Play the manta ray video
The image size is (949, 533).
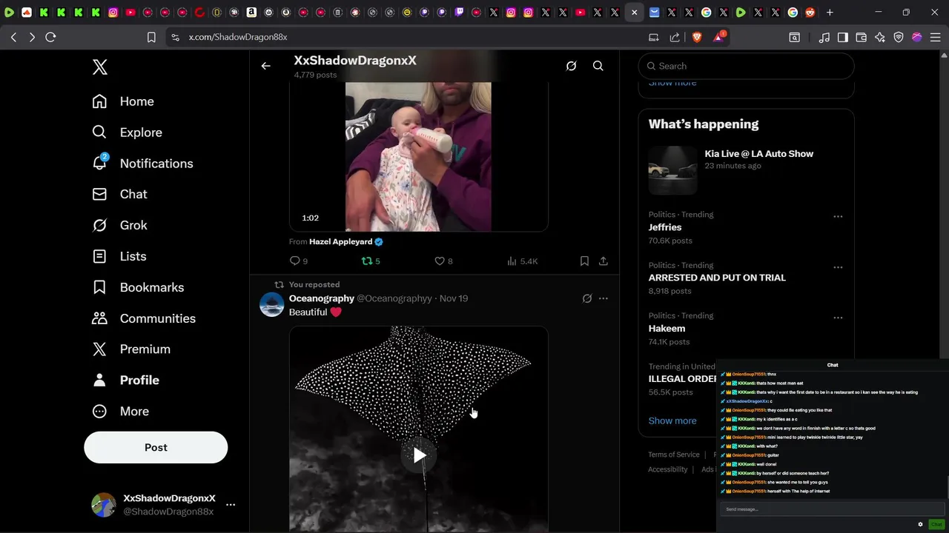[419, 455]
